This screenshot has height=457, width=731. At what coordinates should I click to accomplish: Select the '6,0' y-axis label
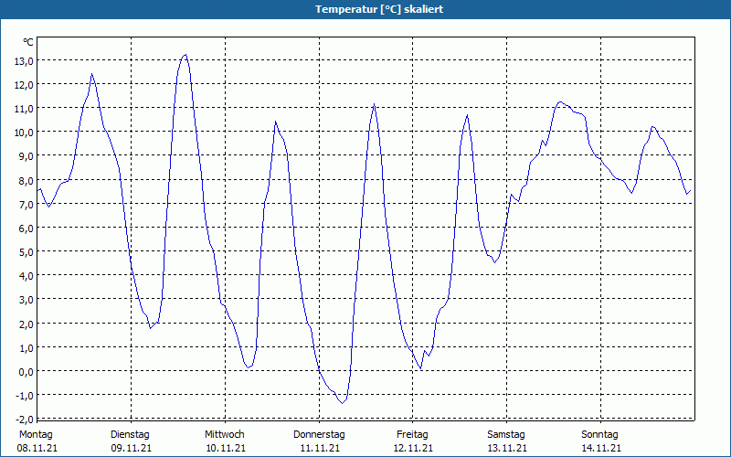tap(26, 228)
